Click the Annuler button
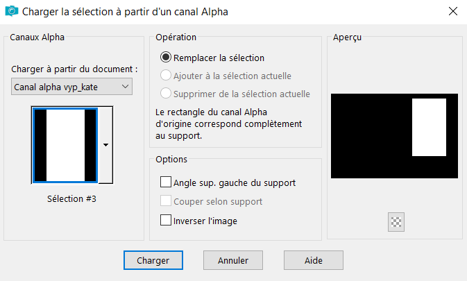The height and width of the screenshot is (281, 467). pyautogui.click(x=233, y=260)
